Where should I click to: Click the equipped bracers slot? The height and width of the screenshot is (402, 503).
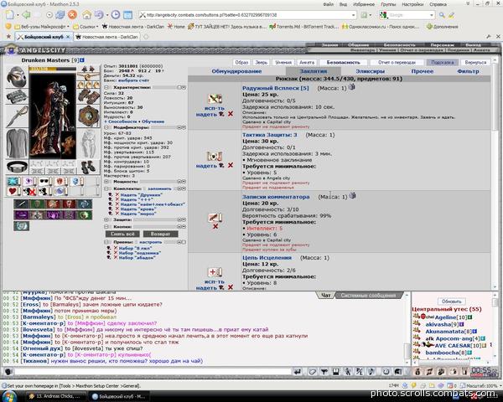click(x=17, y=96)
